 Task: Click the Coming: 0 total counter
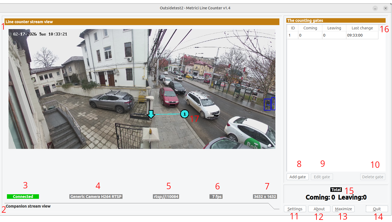(320, 197)
